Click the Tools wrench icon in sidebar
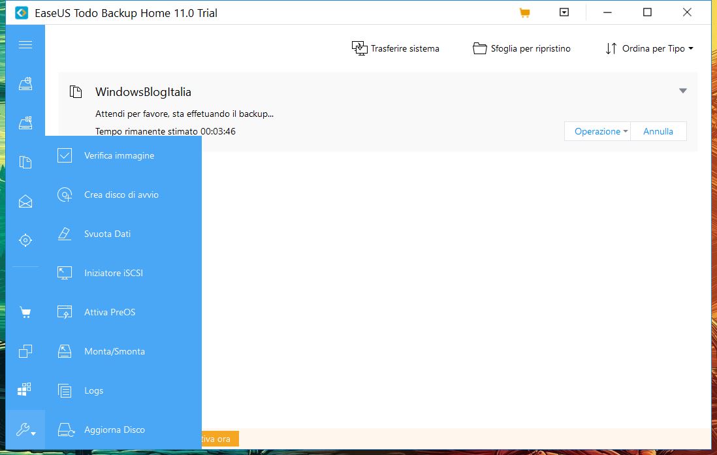The height and width of the screenshot is (455, 717). point(25,430)
